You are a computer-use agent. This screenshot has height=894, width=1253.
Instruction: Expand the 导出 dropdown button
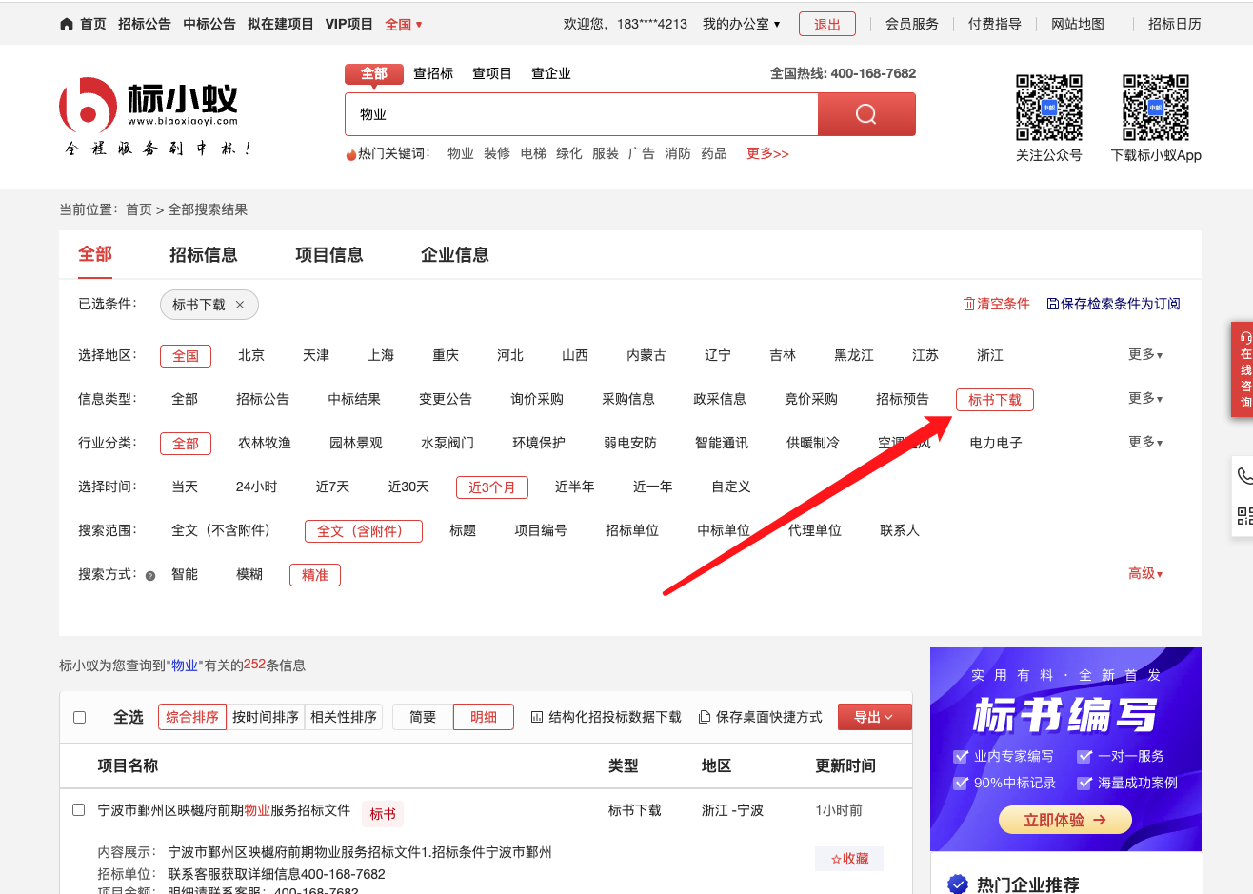pyautogui.click(x=873, y=717)
